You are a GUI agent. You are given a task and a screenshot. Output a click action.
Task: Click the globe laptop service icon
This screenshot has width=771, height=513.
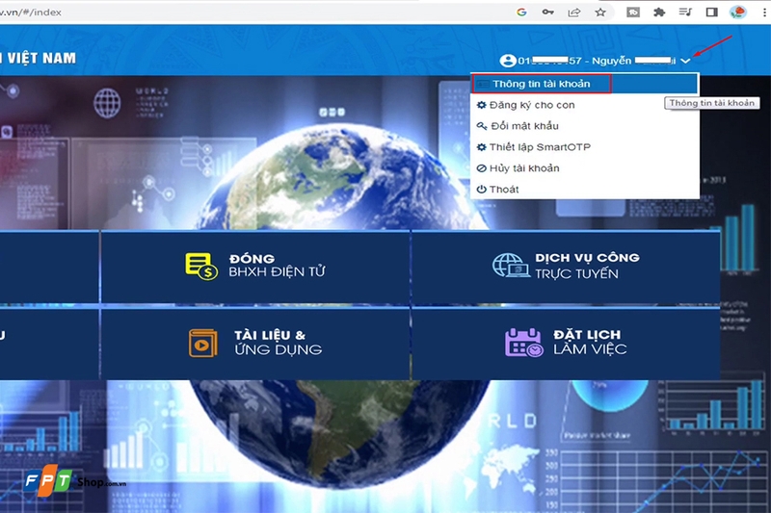512,266
